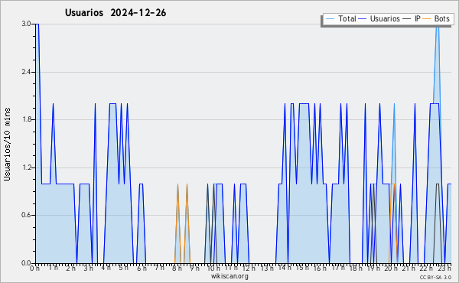This screenshot has width=459, height=283.
Task: Click the '11 h' x-axis label
Action: click(231, 268)
